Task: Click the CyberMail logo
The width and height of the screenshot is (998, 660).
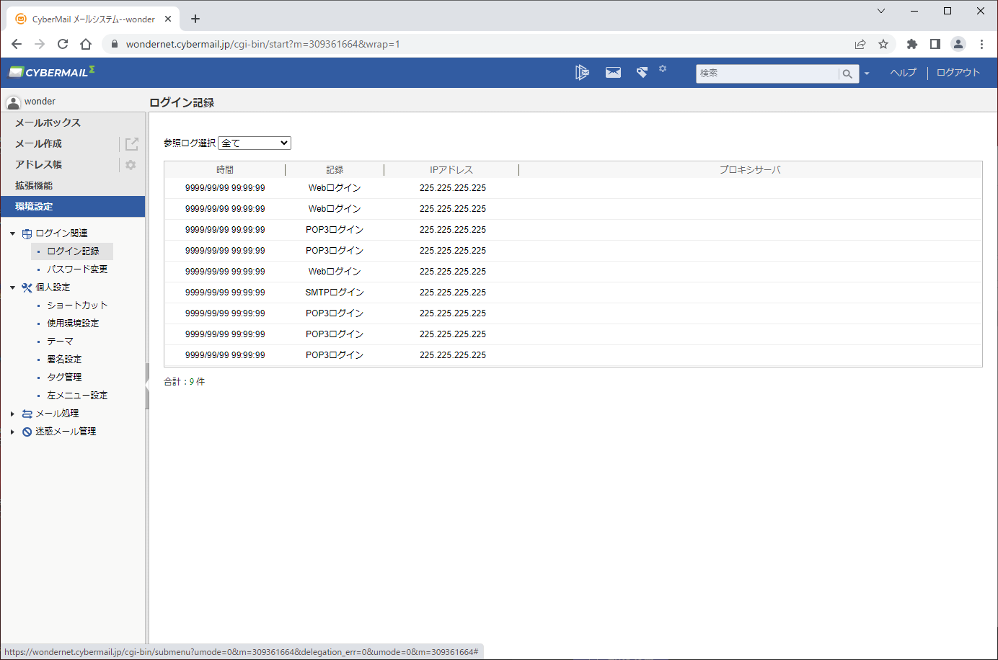Action: tap(52, 72)
